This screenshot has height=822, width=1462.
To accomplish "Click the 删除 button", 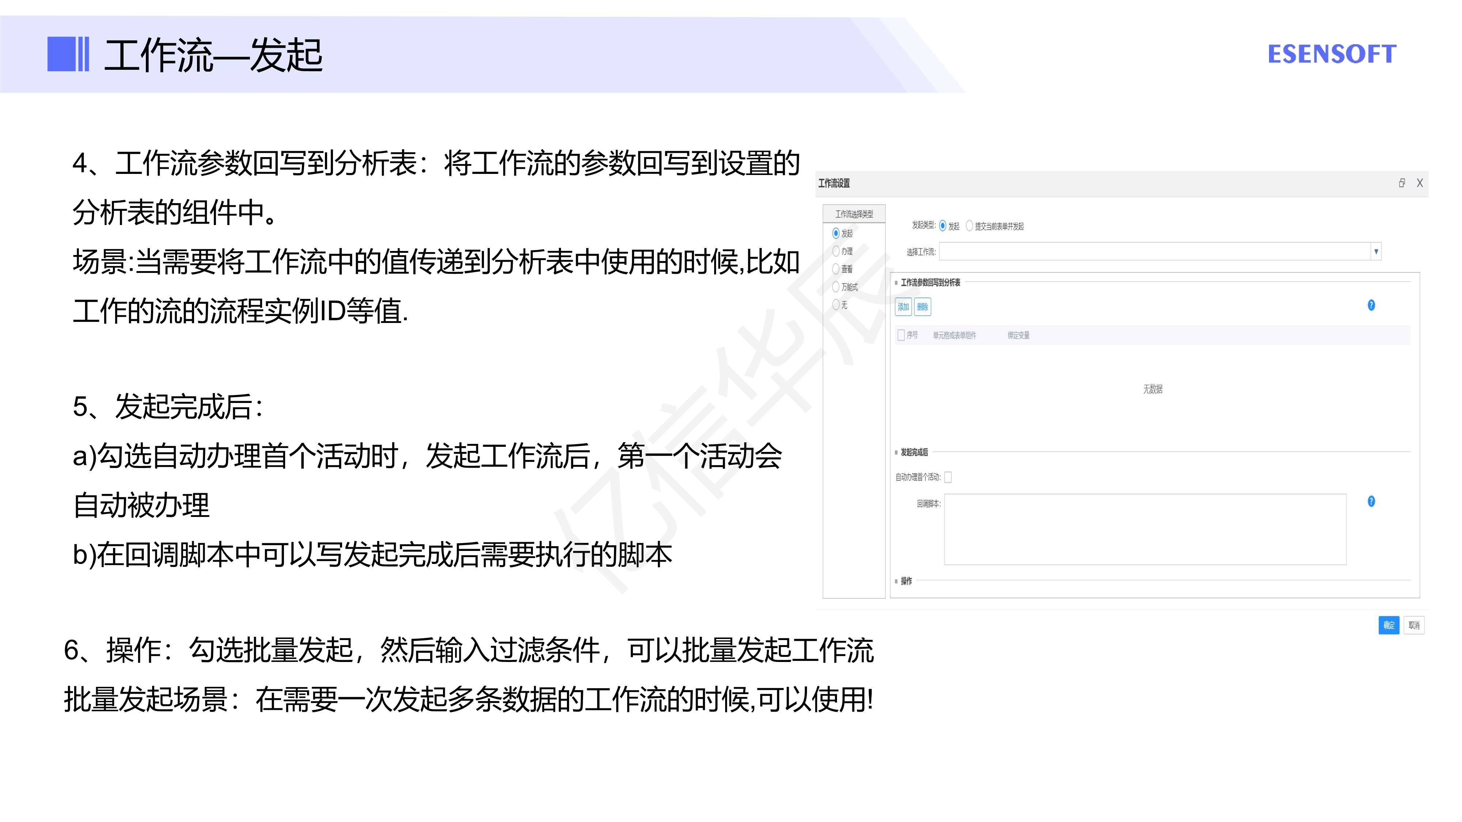I will pyautogui.click(x=922, y=307).
